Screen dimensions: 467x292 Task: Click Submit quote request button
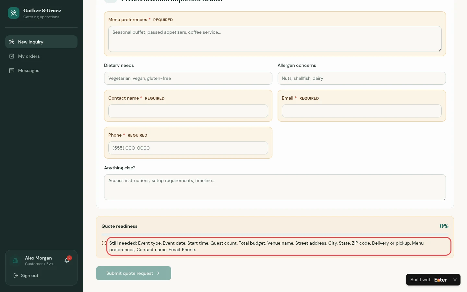pyautogui.click(x=134, y=273)
